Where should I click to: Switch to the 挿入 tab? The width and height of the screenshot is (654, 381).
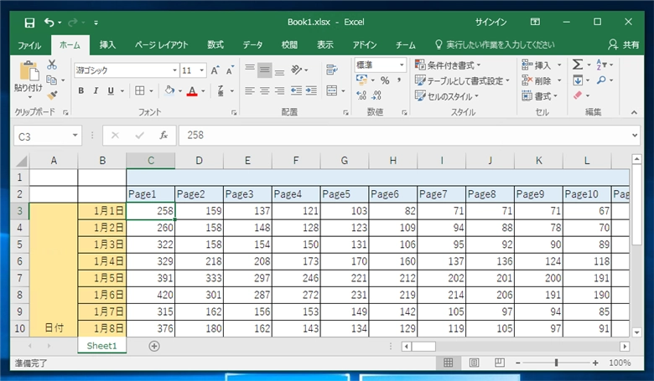[x=107, y=45]
